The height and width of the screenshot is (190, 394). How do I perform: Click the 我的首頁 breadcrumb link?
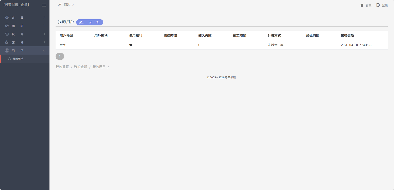62,67
